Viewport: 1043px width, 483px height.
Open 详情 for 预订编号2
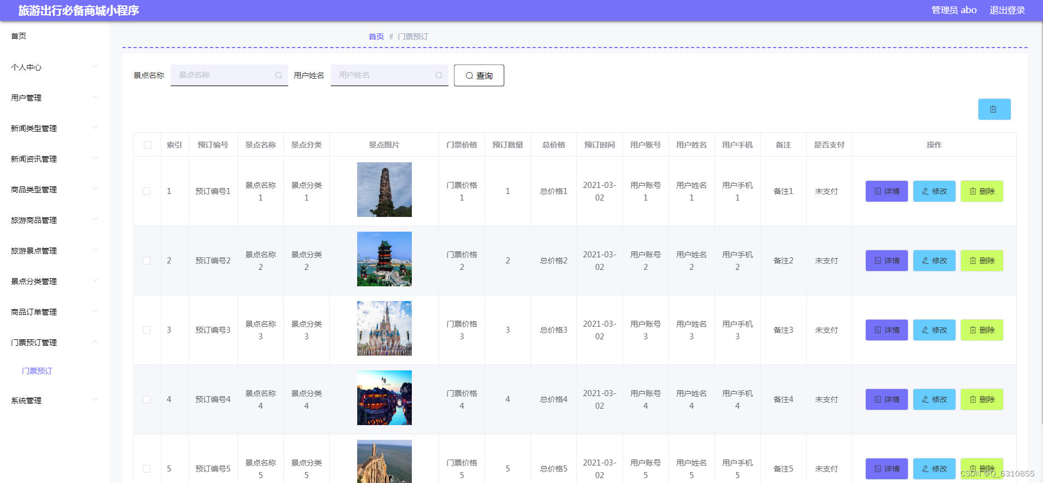887,261
